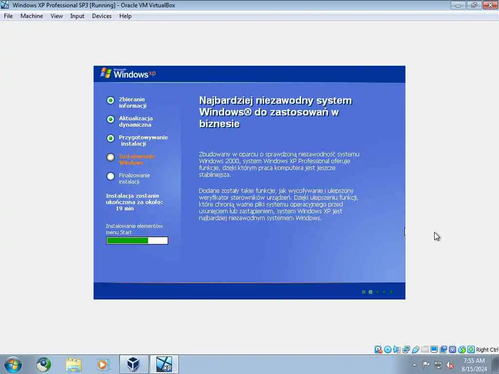Click the network adapters status icon
499x374 pixels.
pyautogui.click(x=406, y=350)
